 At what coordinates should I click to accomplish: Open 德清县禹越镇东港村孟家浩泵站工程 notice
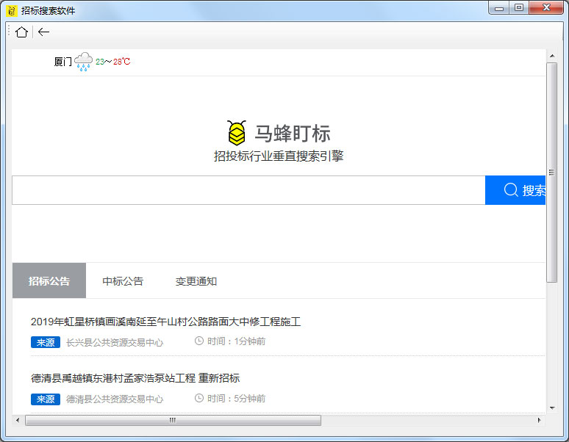pos(135,378)
